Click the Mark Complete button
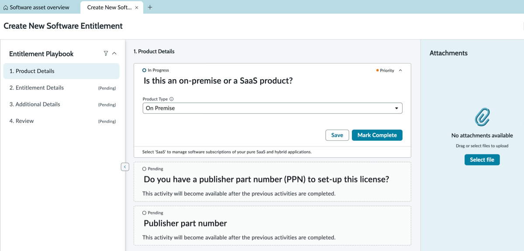 click(377, 135)
